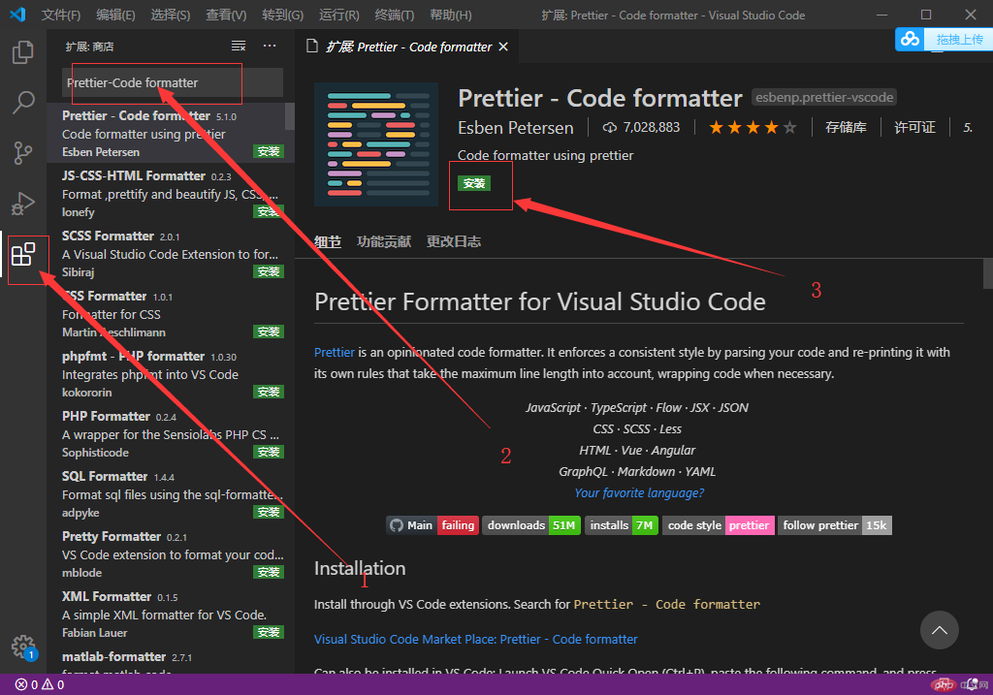Click the star rating of Prettier
This screenshot has height=695, width=993.
click(753, 128)
